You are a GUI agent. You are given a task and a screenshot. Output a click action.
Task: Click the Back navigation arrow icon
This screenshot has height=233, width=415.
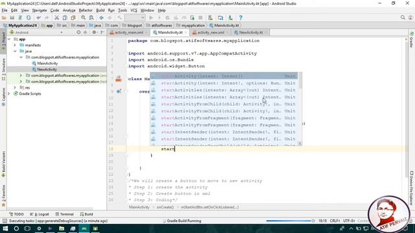[101, 17]
